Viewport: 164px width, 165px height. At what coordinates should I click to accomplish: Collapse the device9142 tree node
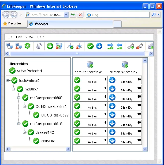click(24, 132)
